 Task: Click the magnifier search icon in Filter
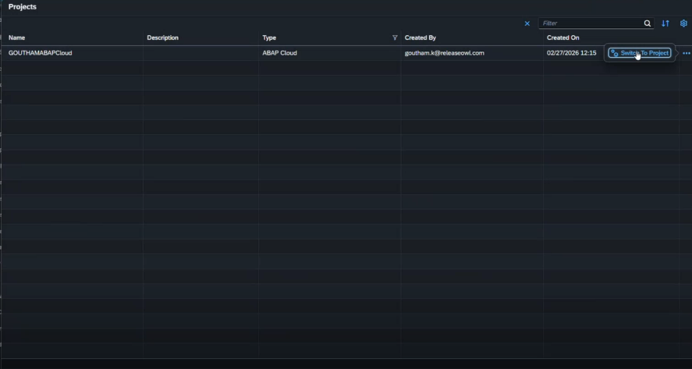coord(648,23)
